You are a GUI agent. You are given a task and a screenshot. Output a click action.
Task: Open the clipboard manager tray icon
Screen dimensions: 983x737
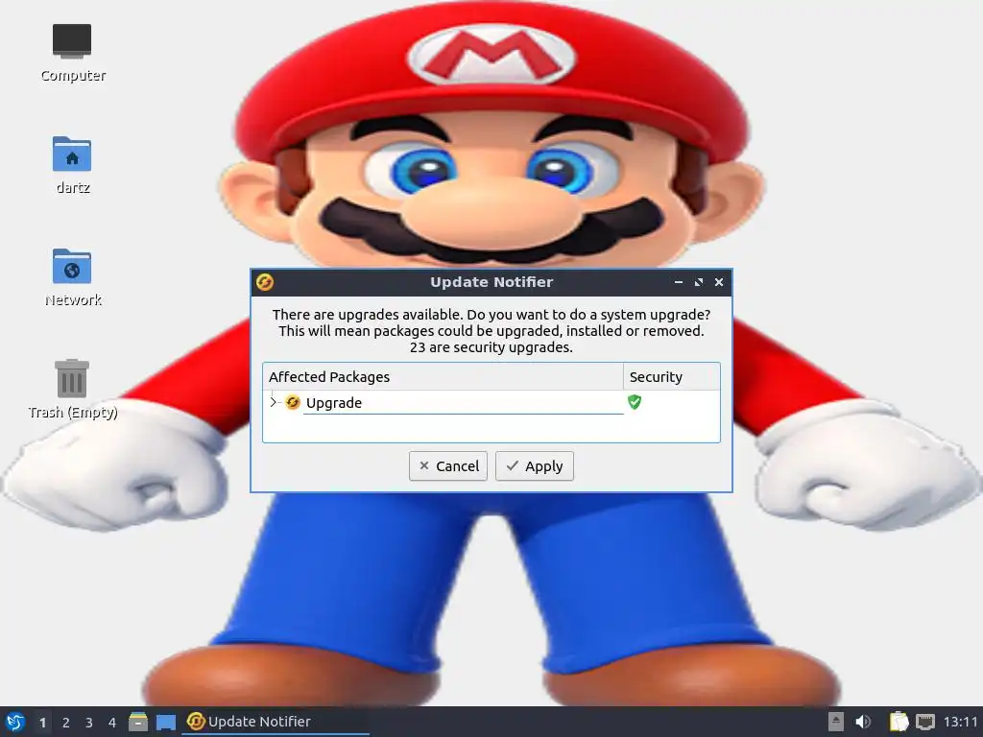point(899,722)
